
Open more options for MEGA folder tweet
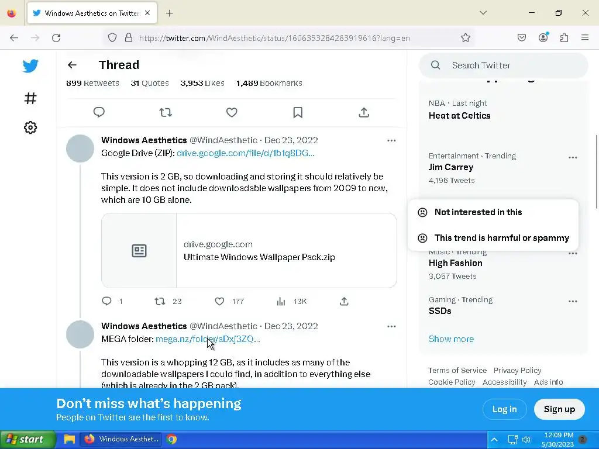click(391, 326)
